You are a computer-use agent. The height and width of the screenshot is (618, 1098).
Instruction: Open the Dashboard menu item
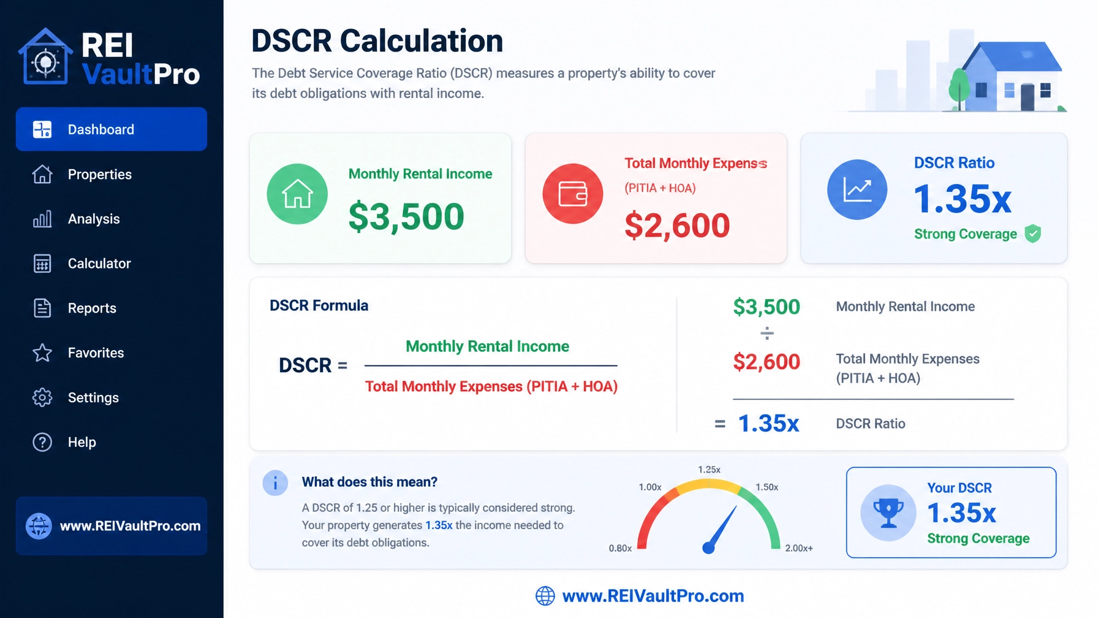[x=112, y=129]
